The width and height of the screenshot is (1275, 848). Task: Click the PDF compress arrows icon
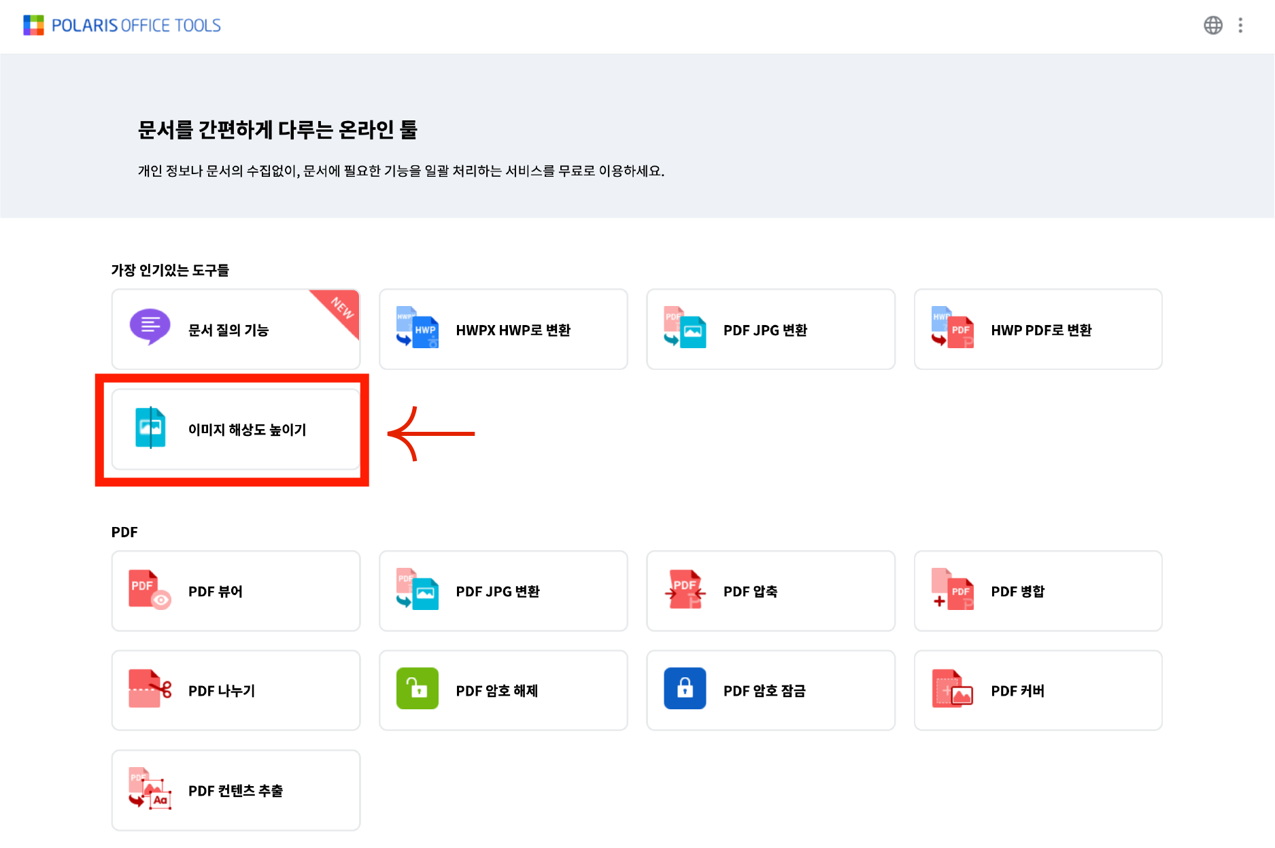pos(685,589)
